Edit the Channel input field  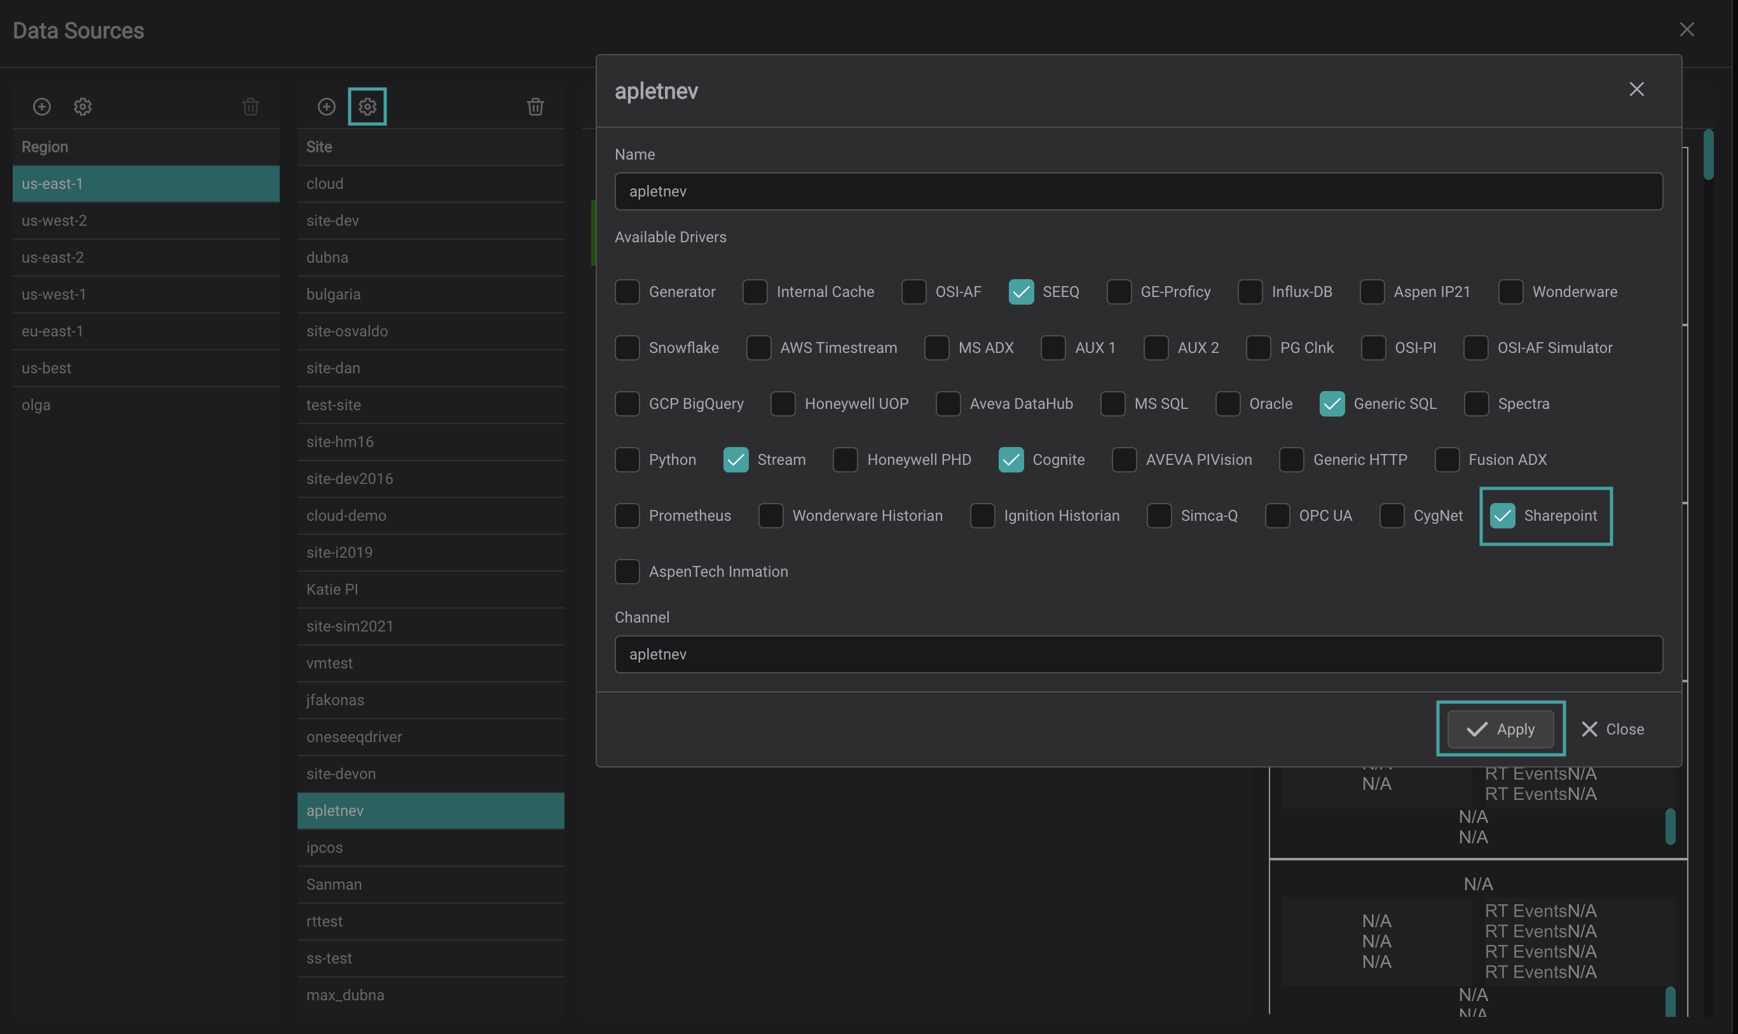(1139, 655)
